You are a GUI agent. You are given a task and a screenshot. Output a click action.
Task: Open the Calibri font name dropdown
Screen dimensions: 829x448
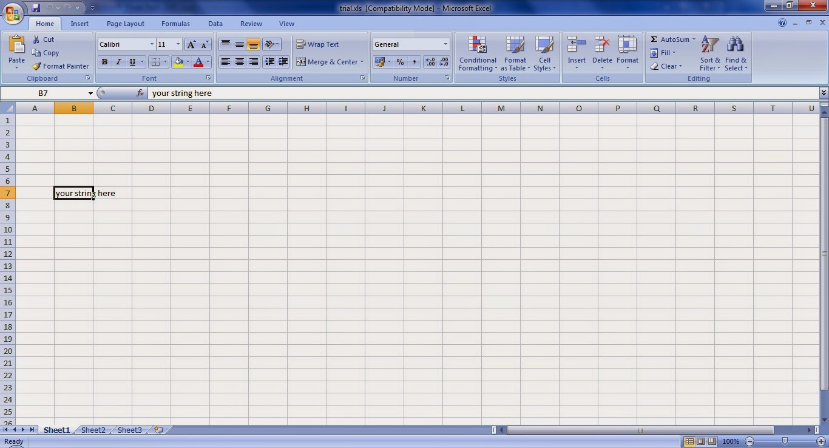point(152,44)
